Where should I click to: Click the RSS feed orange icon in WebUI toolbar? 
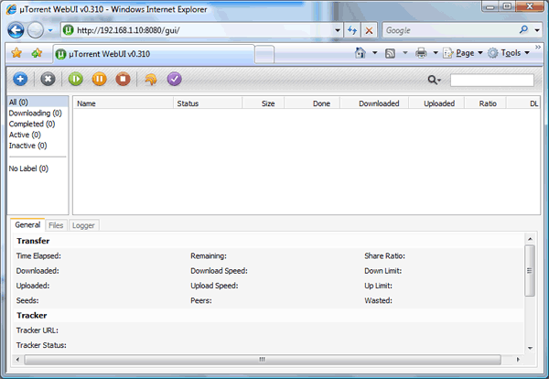coord(151,79)
